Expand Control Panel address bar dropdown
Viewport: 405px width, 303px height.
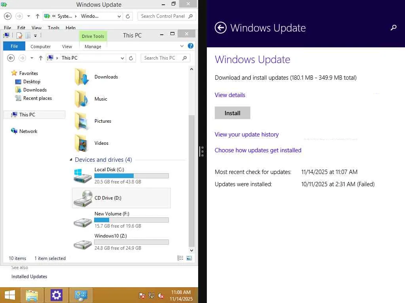(119, 16)
